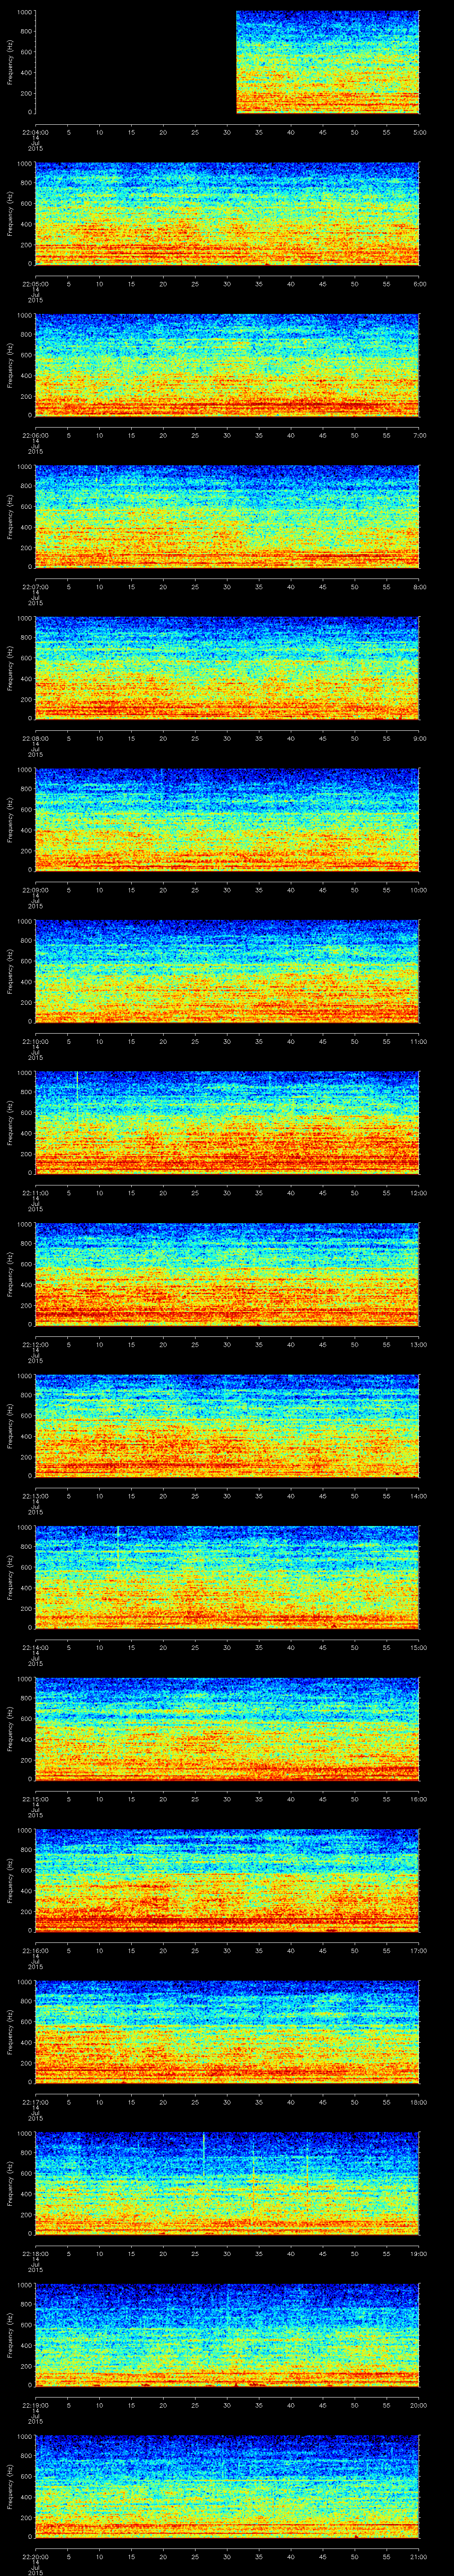The image size is (454, 2576).
Task: Click the 20:00 end time label
Action: pos(419,2404)
